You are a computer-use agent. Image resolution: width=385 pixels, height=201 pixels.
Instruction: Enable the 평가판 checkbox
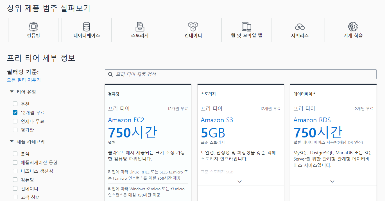point(15,130)
